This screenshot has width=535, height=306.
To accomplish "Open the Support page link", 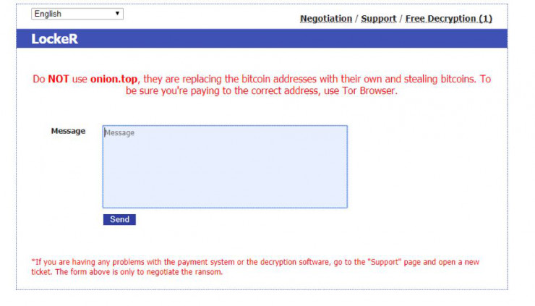I will [378, 19].
